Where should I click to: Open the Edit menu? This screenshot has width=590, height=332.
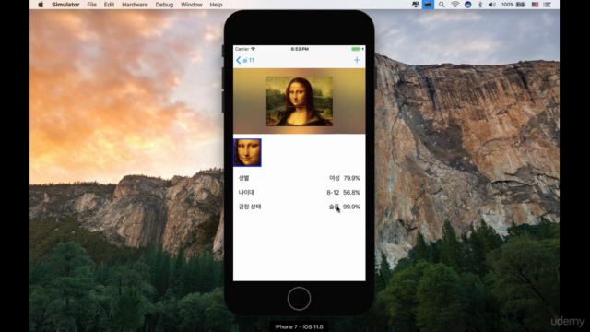point(109,5)
